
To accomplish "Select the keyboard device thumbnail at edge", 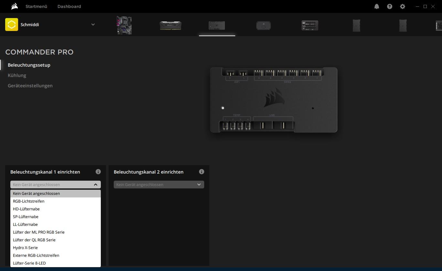I will (439, 25).
